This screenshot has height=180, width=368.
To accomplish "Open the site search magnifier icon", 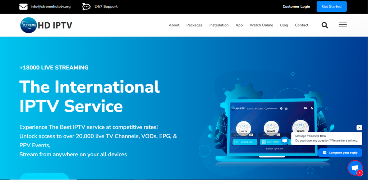I will (325, 25).
